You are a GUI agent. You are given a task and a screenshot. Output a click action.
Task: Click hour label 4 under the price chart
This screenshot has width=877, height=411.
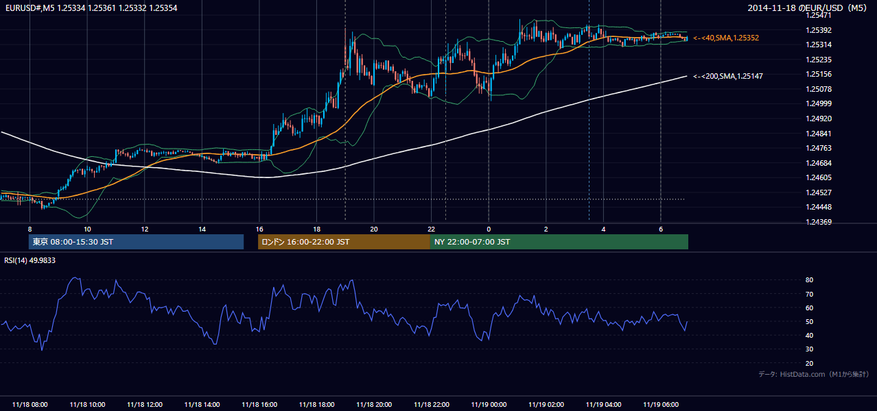click(x=603, y=228)
